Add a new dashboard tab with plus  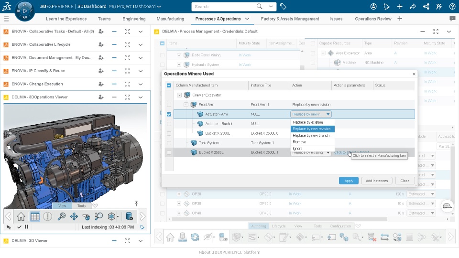(400, 19)
